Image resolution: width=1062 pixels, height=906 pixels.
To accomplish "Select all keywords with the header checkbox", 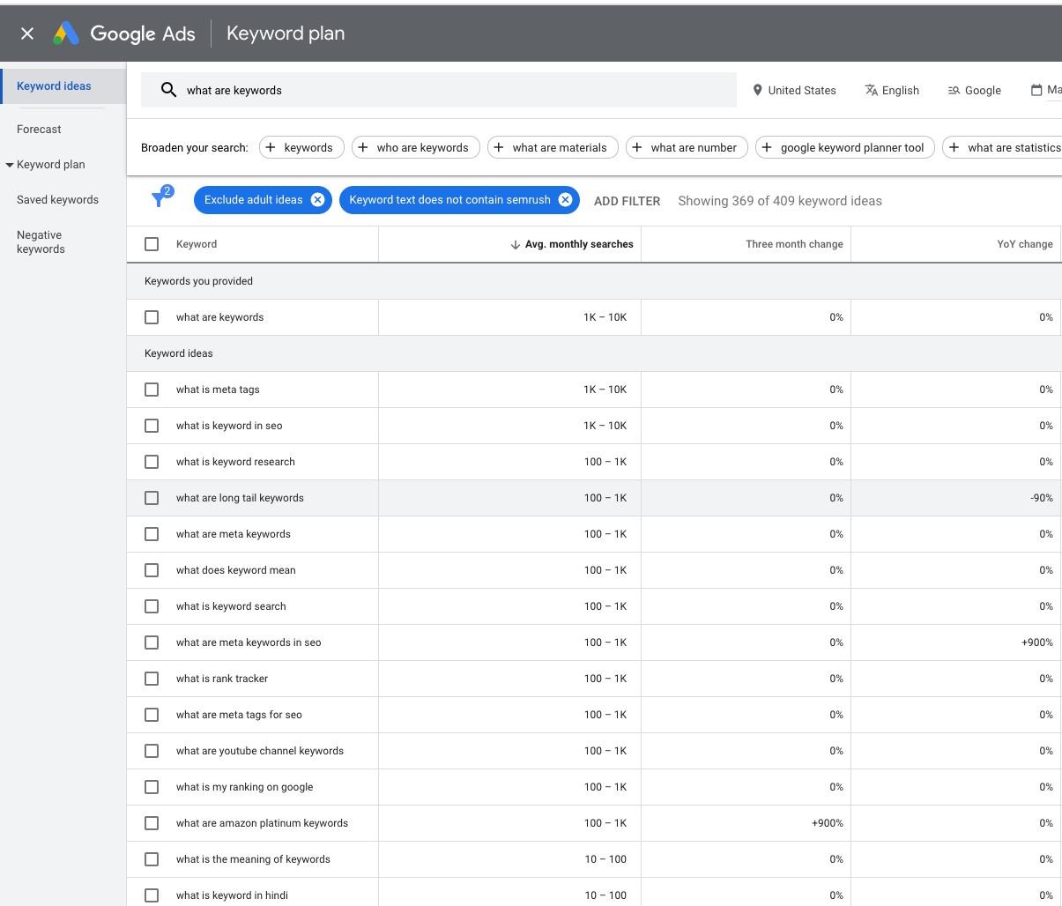I will pos(152,244).
